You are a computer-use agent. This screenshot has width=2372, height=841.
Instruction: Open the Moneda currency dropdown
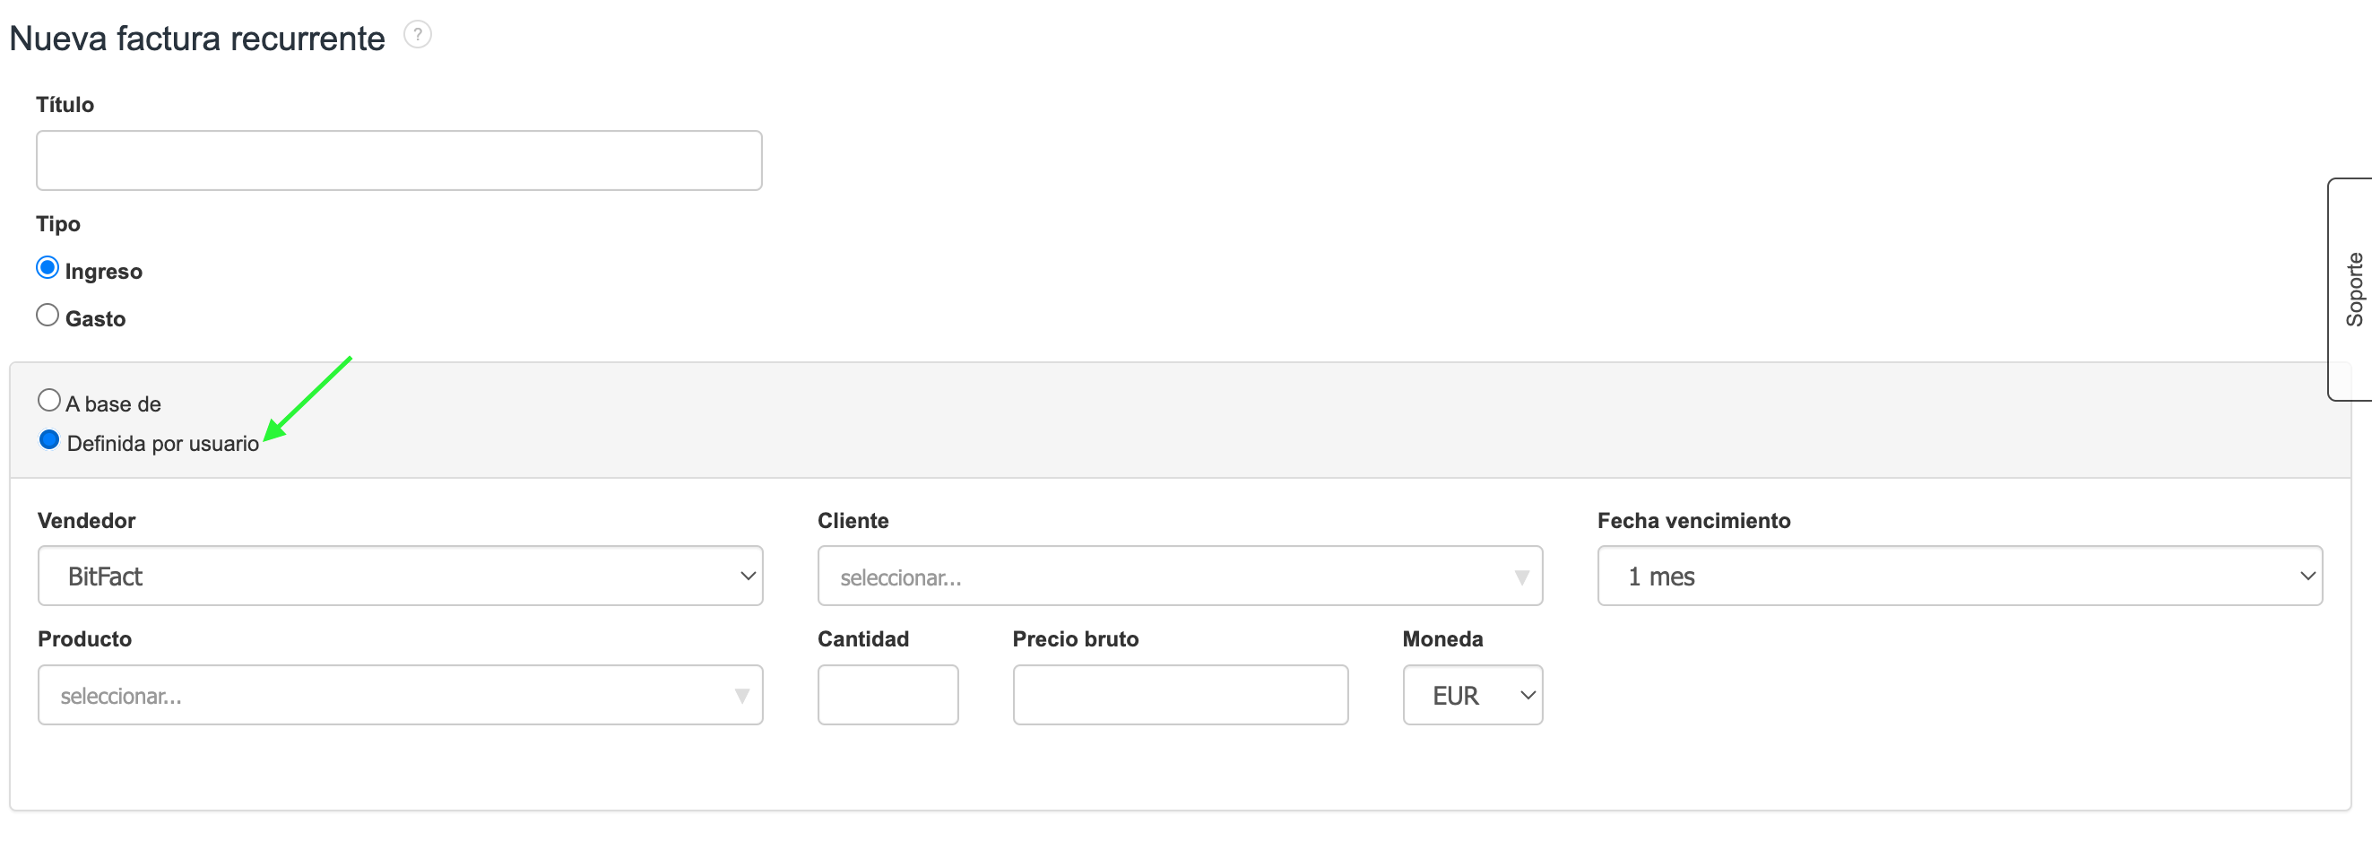[1471, 696]
